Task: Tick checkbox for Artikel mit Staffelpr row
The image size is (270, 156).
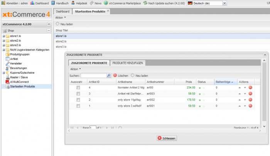Action: click(78, 93)
